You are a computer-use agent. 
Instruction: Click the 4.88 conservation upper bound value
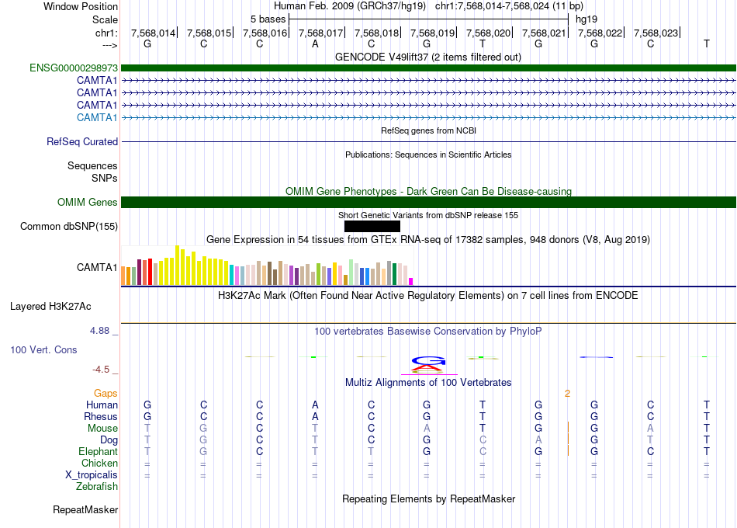point(99,331)
